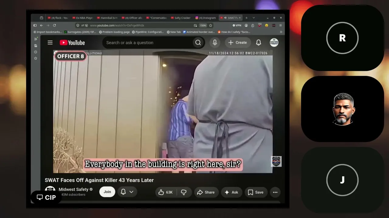Start voice search with the microphone icon
389x218 pixels.
click(215, 43)
